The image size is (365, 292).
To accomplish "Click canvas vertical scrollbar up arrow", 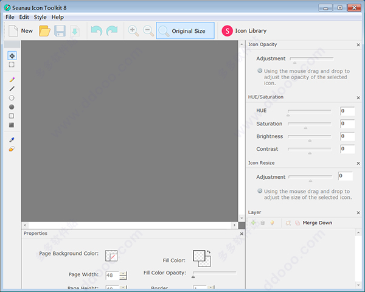I will 242,44.
